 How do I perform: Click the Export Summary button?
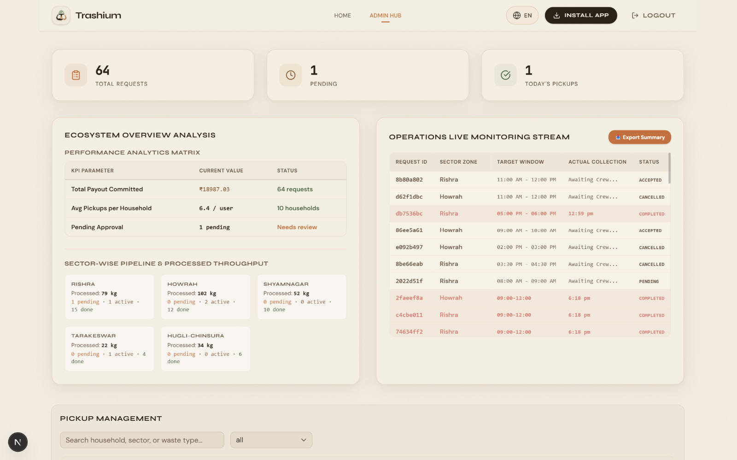[x=639, y=137]
